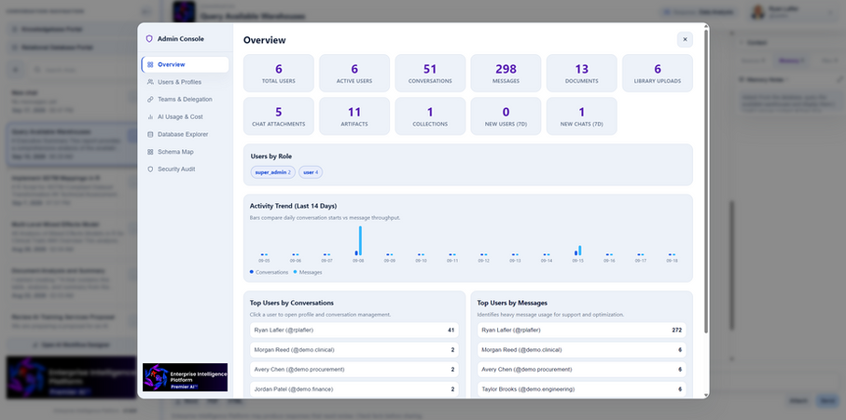Image resolution: width=846 pixels, height=420 pixels.
Task: Open Ryan Lafler row with 272 messages
Action: click(x=582, y=330)
